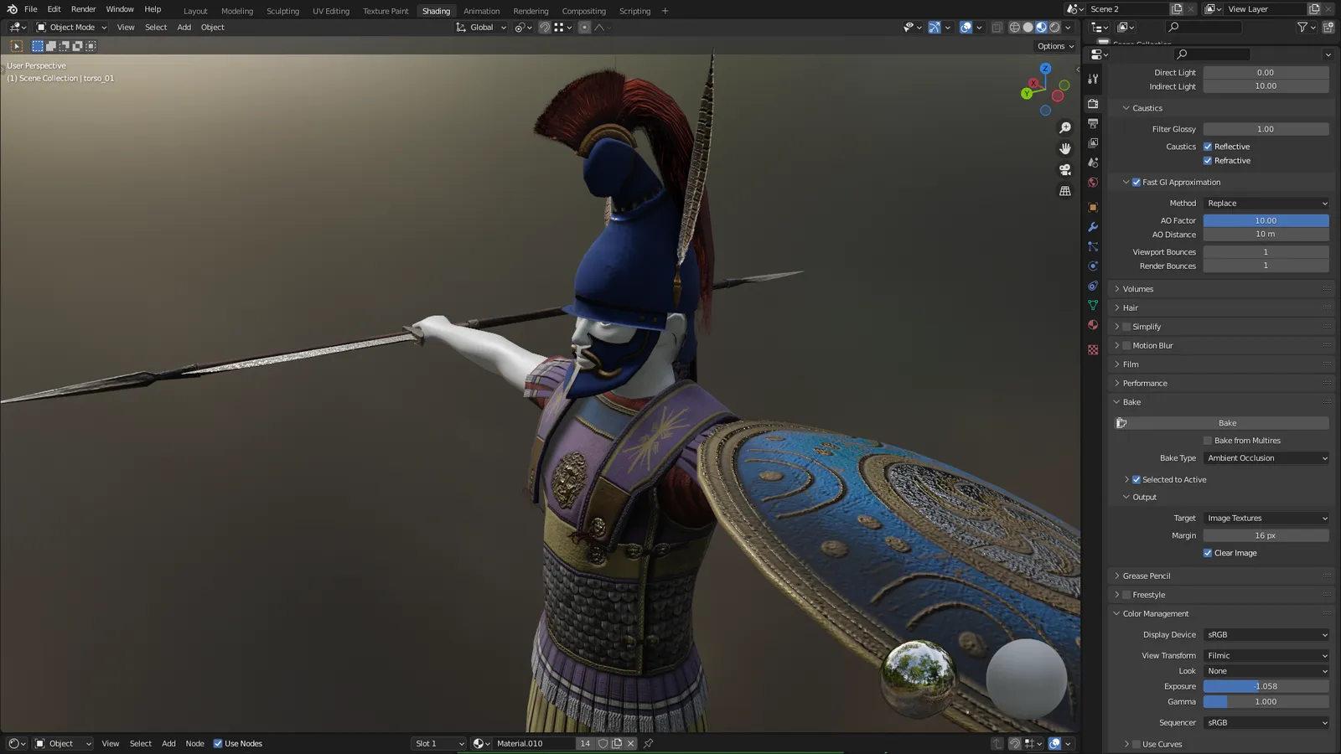Uncheck Selected to Active
1341x754 pixels.
click(1136, 480)
